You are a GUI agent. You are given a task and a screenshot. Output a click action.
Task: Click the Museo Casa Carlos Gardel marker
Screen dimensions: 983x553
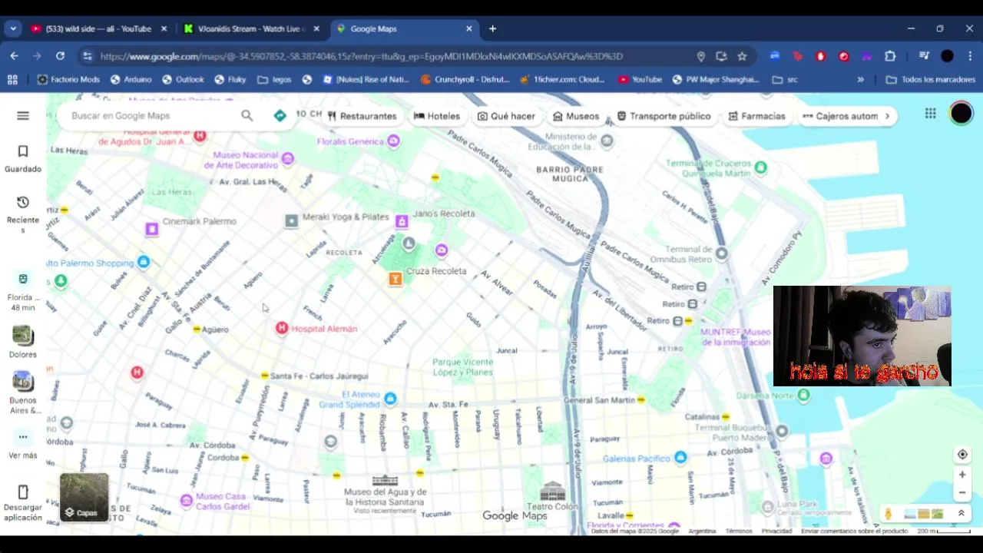(186, 501)
